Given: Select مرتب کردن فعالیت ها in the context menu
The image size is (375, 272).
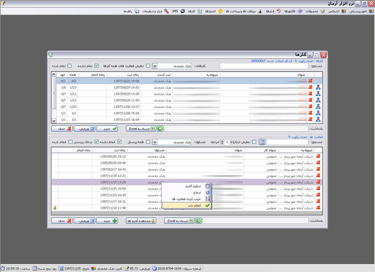Looking at the screenshot, I should point(187,199).
